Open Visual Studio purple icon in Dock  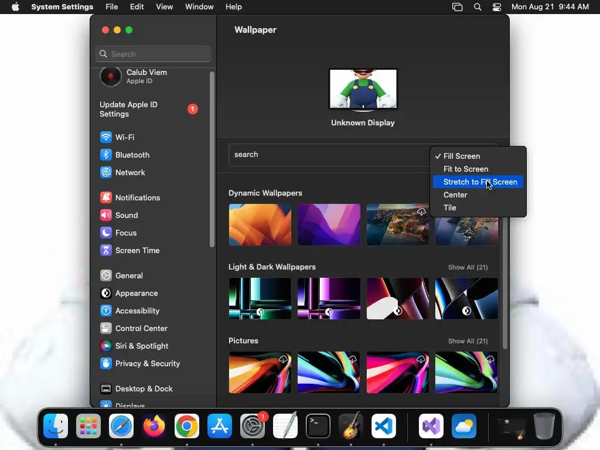click(x=431, y=426)
